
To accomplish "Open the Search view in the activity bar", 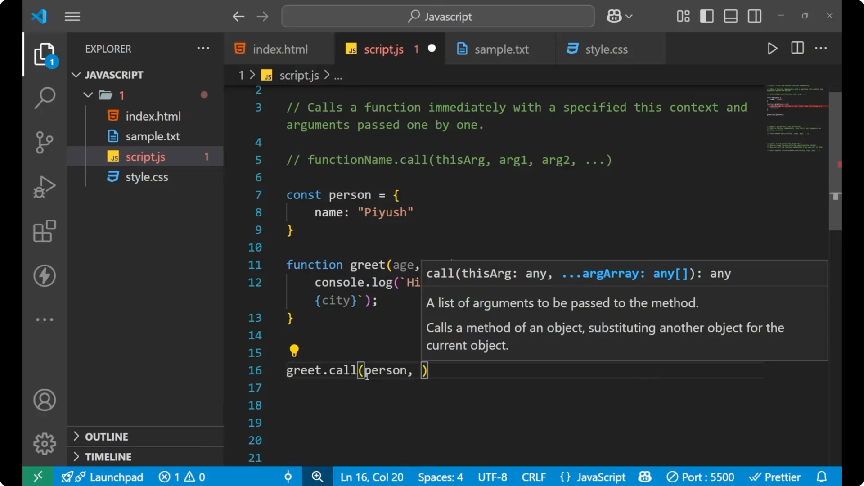I will point(45,97).
